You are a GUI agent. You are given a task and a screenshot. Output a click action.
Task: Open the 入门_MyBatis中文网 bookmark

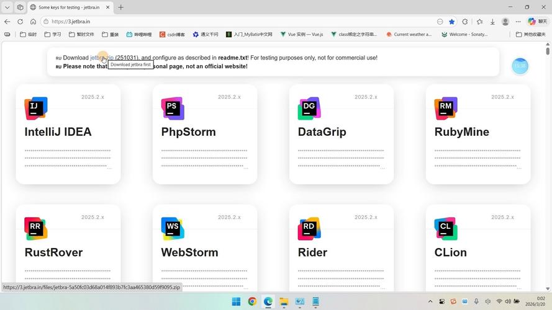tap(249, 35)
